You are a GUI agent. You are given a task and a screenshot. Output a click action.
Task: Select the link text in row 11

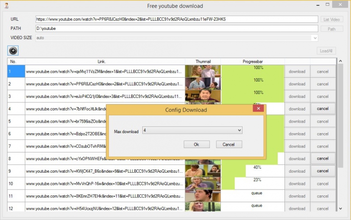coord(105,196)
